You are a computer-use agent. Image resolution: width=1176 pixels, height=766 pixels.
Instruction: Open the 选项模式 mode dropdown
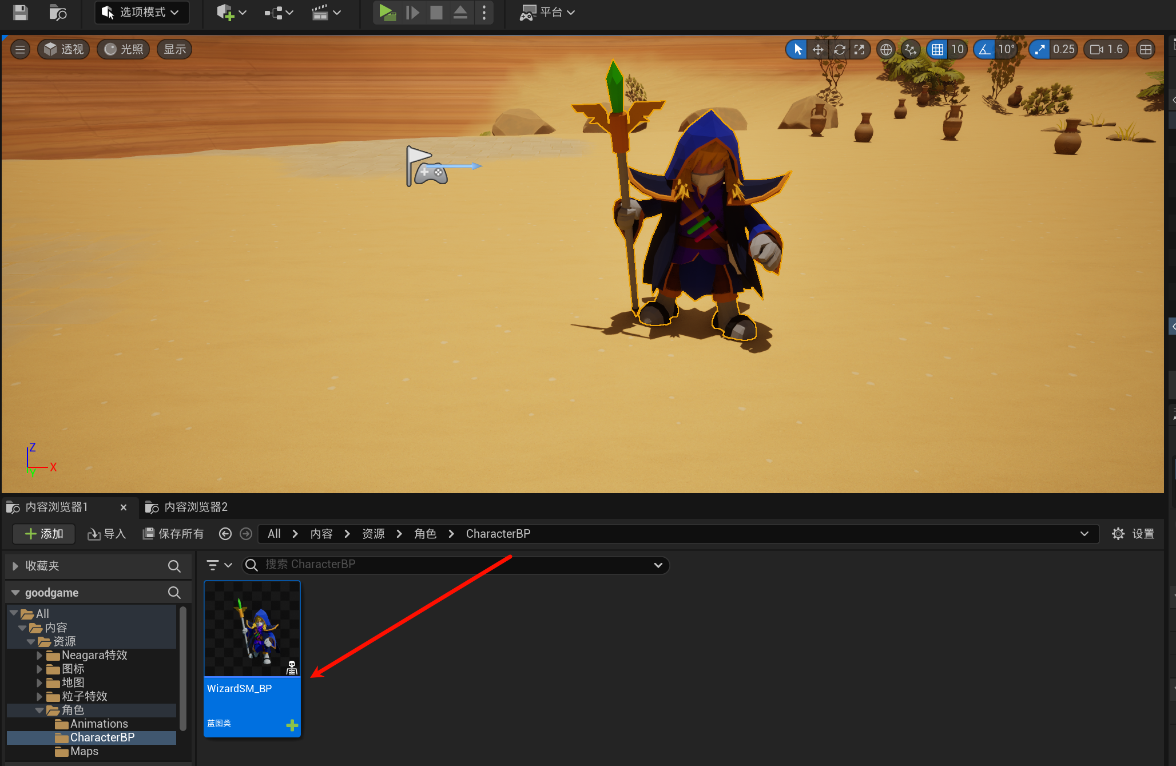[x=141, y=12]
